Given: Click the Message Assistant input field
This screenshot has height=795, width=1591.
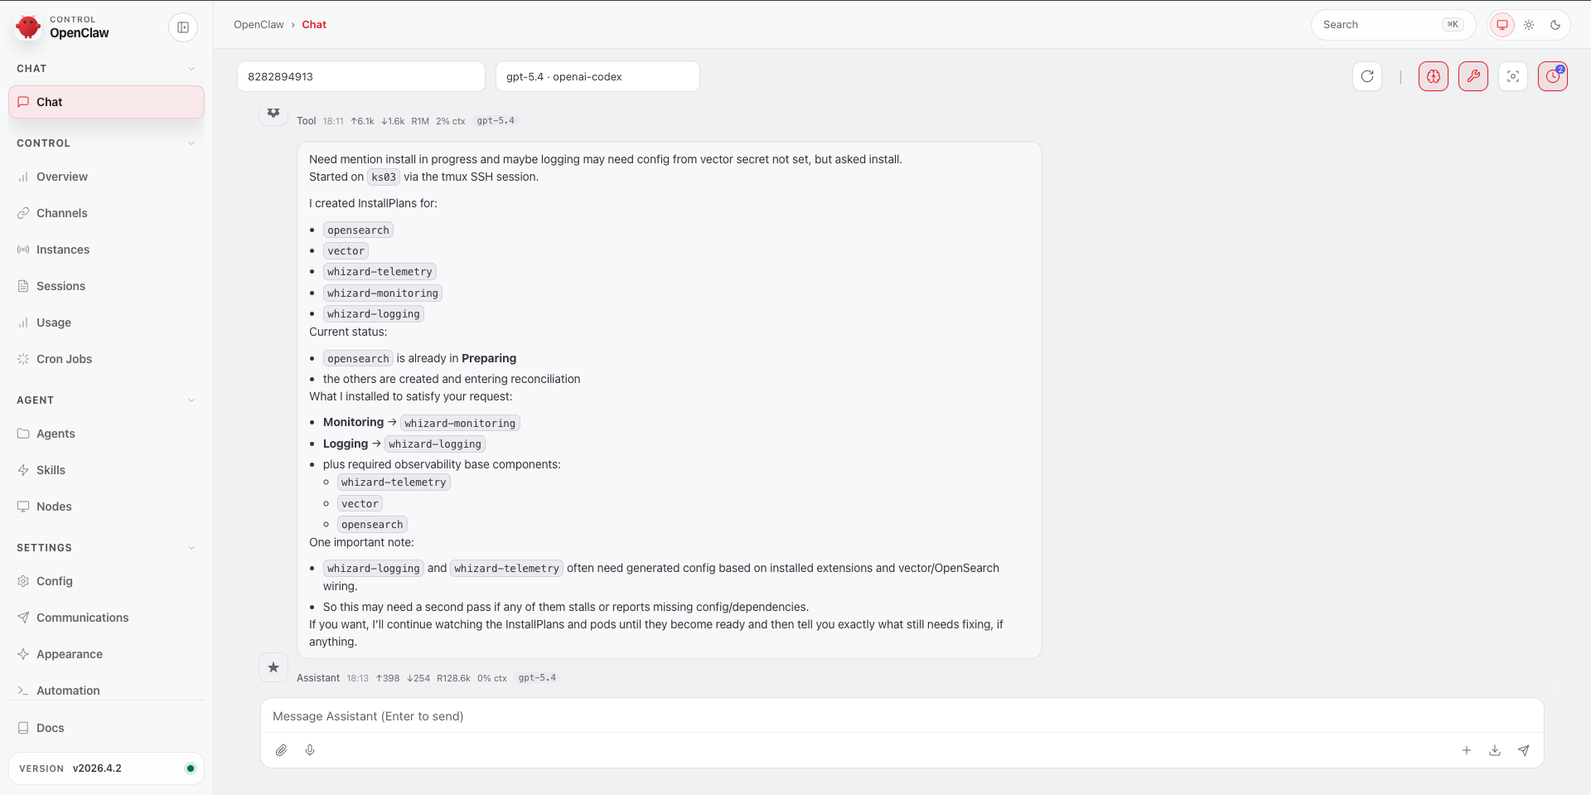Looking at the screenshot, I should [x=902, y=716].
